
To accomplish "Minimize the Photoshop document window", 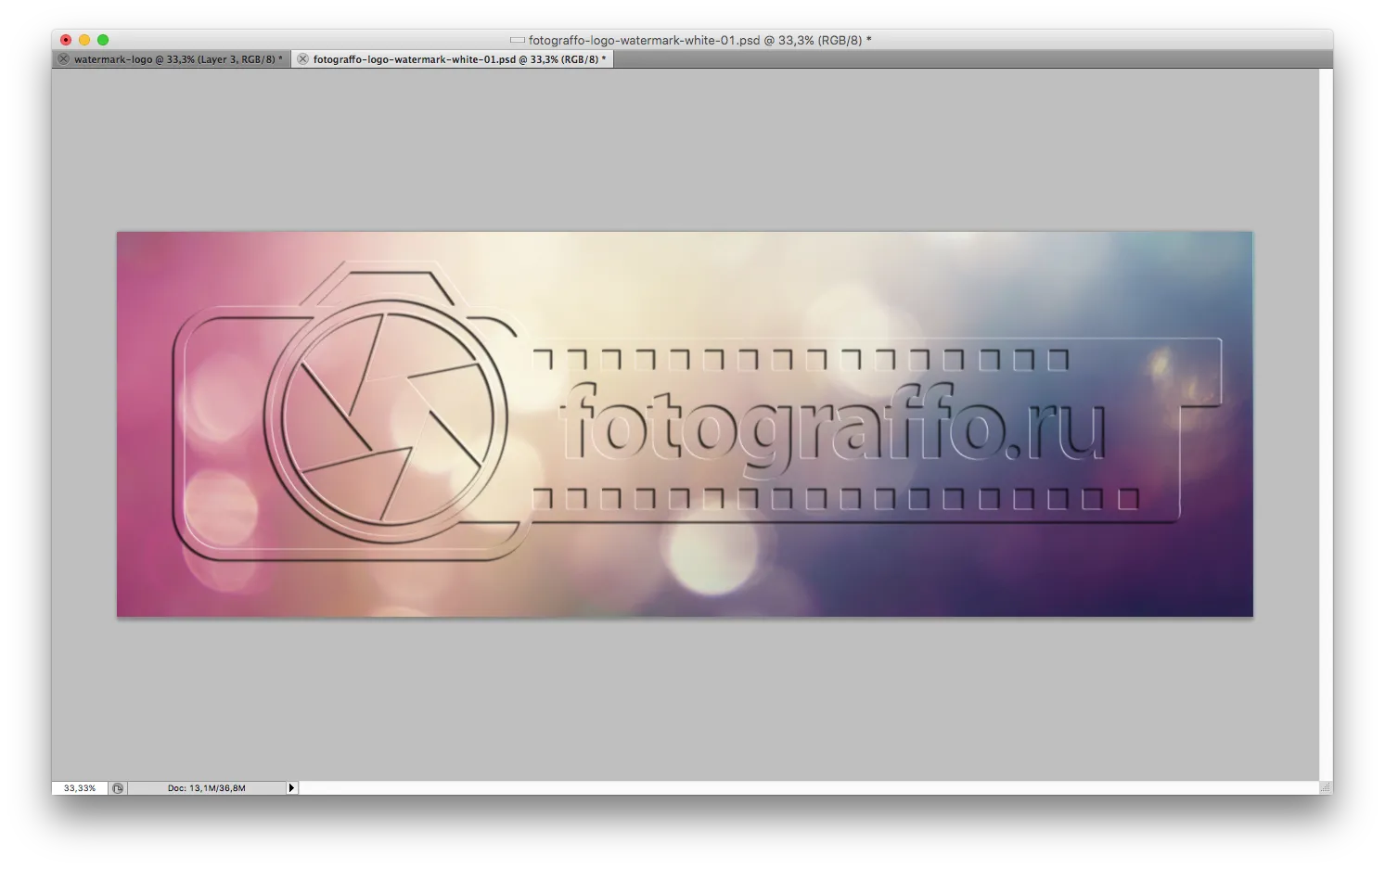I will (x=84, y=40).
